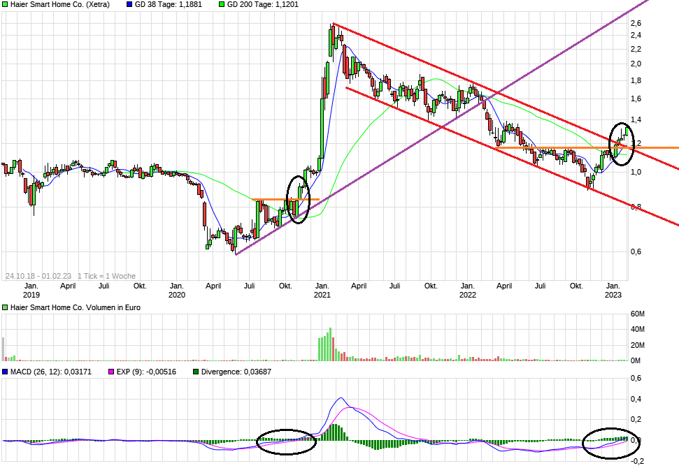Click the '0,2' MACD axis label
Image resolution: width=679 pixels, height=468 pixels.
click(636, 420)
